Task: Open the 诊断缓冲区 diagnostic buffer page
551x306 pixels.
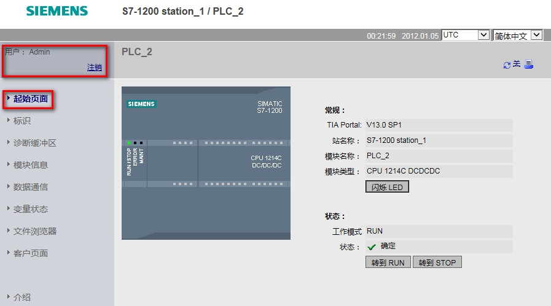Action: (x=35, y=143)
